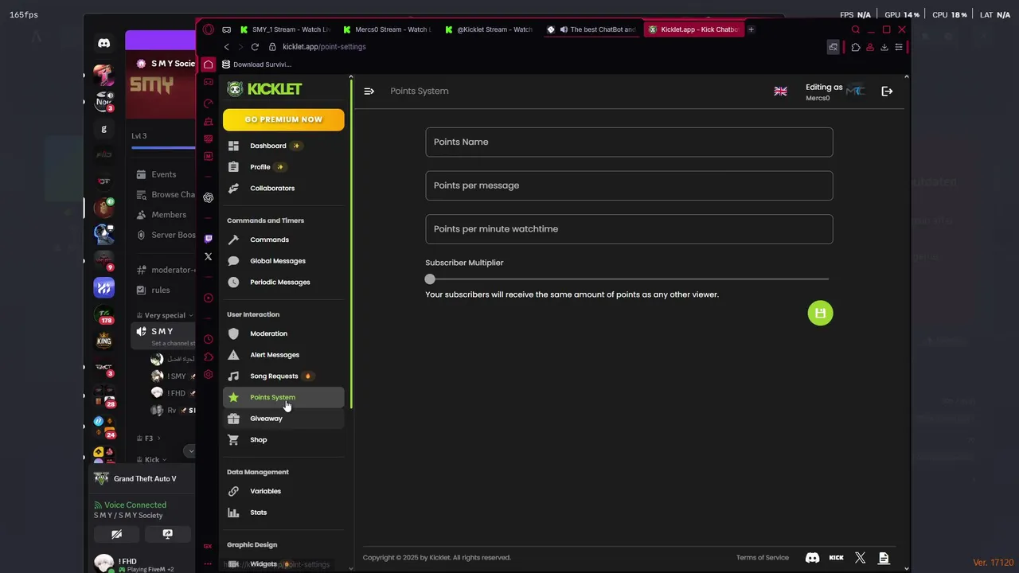1019x573 pixels.
Task: Toggle Discord screen share button
Action: (x=167, y=534)
